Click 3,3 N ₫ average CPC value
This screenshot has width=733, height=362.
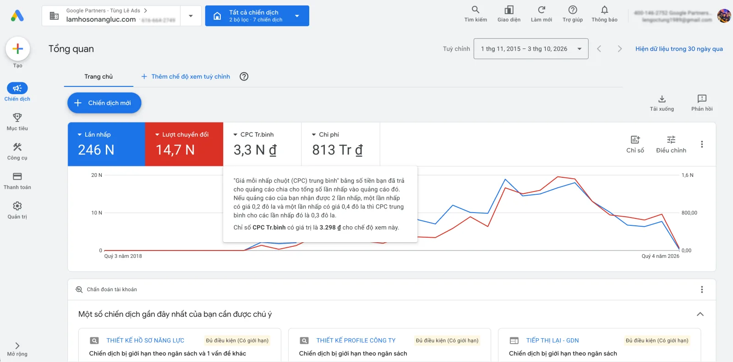tap(255, 150)
